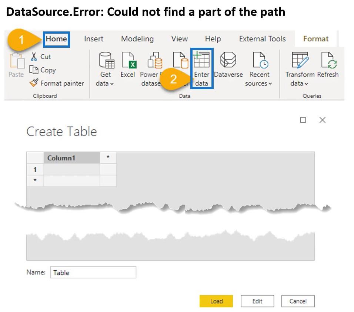
Task: Switch to the View tab
Action: tap(180, 39)
